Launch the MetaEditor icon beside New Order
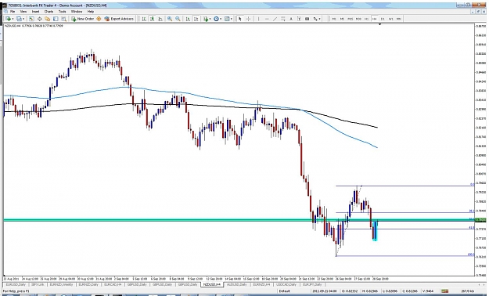Screen dimensions: 489x296 [x=99, y=19]
